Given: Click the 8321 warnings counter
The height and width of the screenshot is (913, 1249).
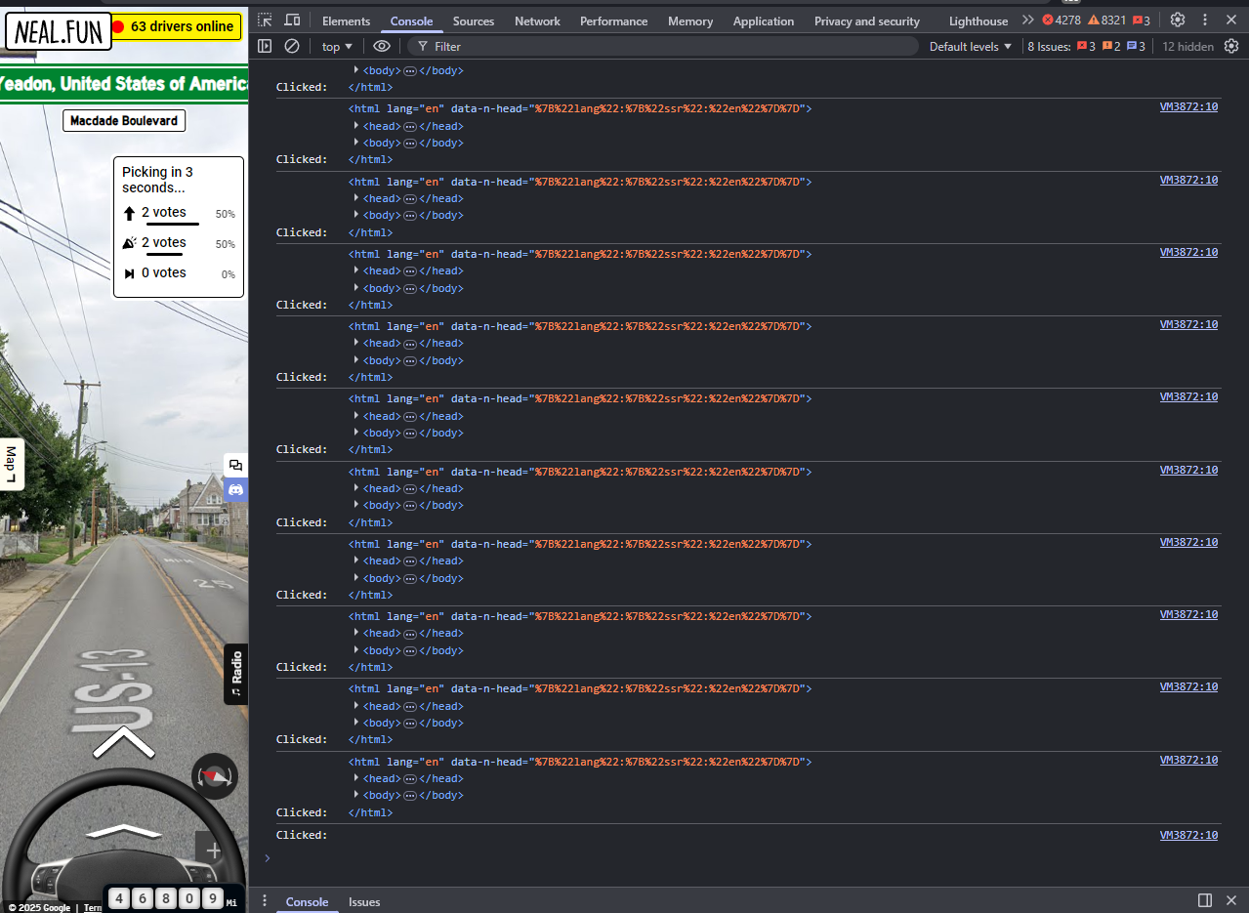Looking at the screenshot, I should tap(1107, 21).
